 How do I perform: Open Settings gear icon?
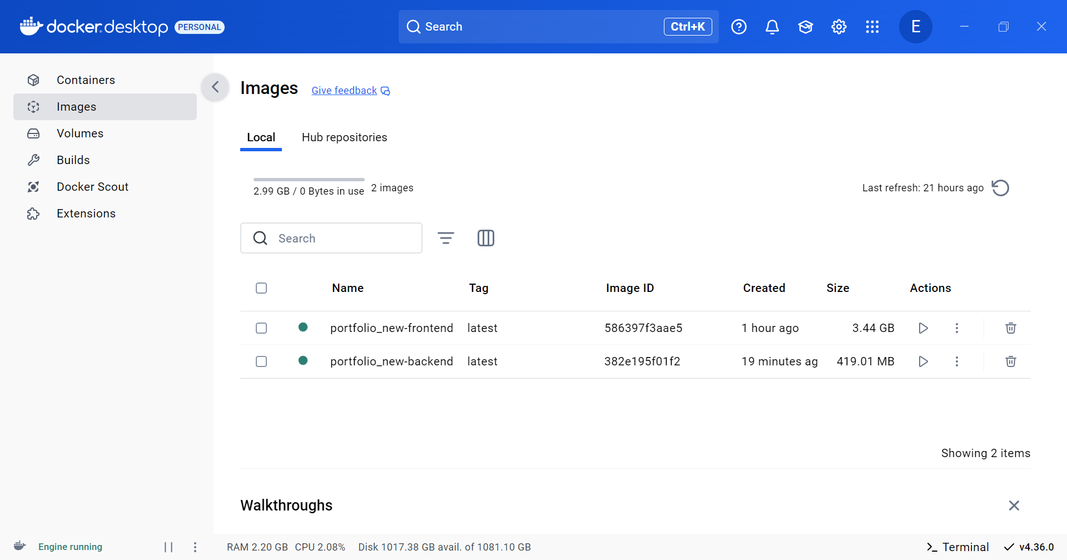click(x=839, y=27)
